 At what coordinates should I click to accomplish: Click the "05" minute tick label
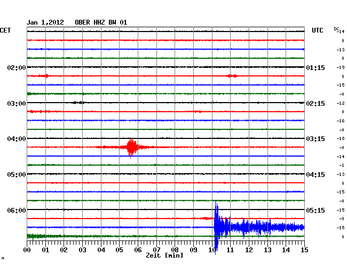click(119, 250)
